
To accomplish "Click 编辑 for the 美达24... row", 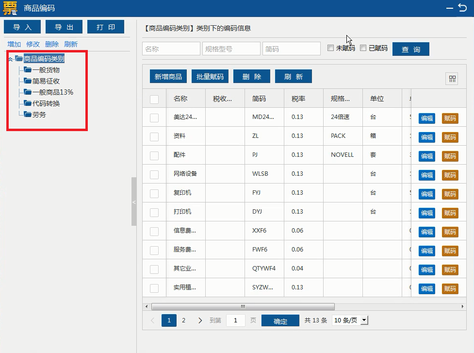I will point(427,118).
